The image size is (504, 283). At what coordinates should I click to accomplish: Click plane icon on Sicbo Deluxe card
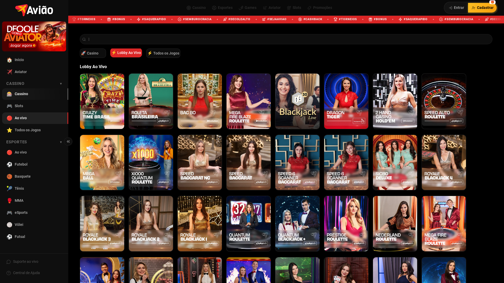(x=411, y=174)
